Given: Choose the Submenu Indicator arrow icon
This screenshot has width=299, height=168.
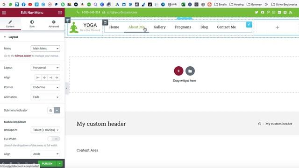Looking at the screenshot, I should click(x=57, y=111).
